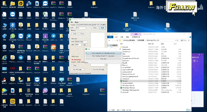
Task: Open the 360安全浏览器 desktop icon
Action: tap(12, 38)
